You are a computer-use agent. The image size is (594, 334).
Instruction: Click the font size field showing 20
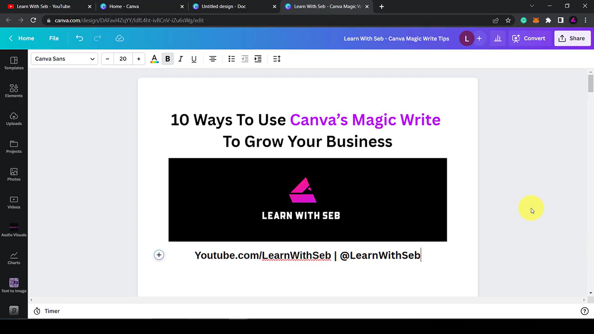pos(123,59)
